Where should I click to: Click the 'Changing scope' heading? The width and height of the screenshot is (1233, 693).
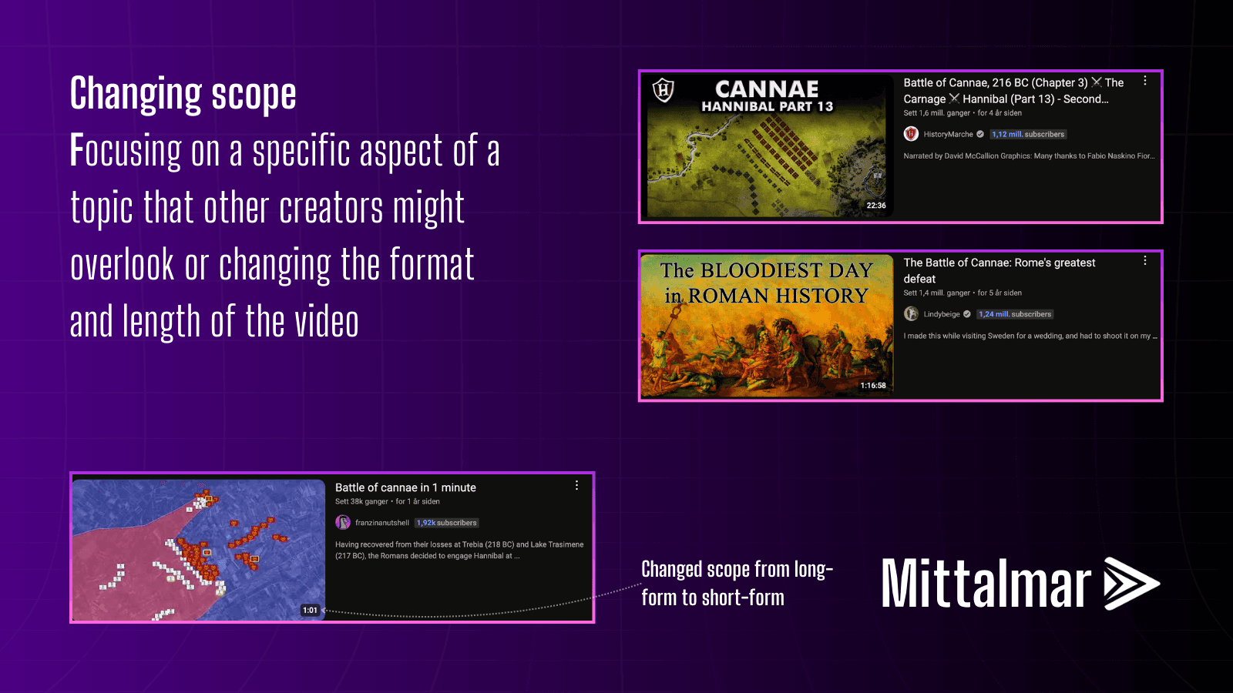tap(183, 94)
